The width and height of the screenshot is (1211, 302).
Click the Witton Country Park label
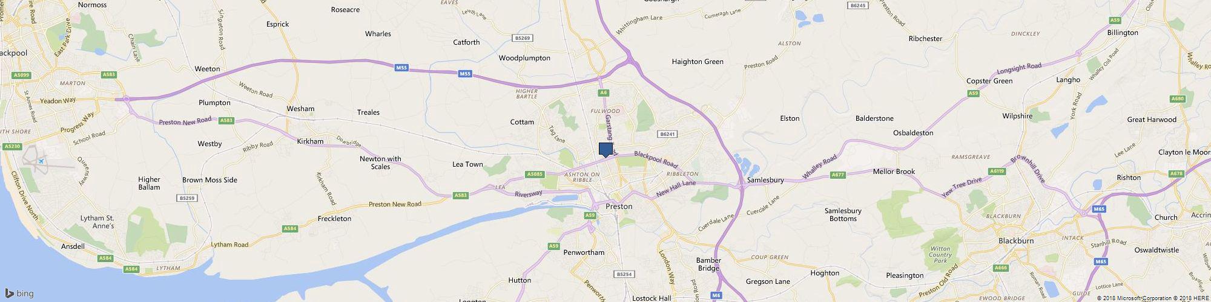click(940, 254)
